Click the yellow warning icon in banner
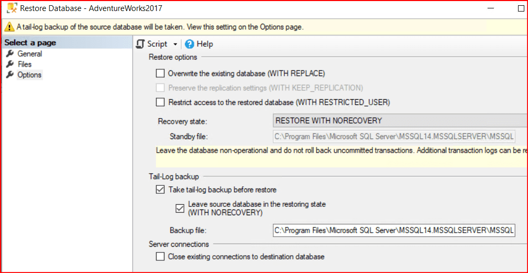 point(9,27)
